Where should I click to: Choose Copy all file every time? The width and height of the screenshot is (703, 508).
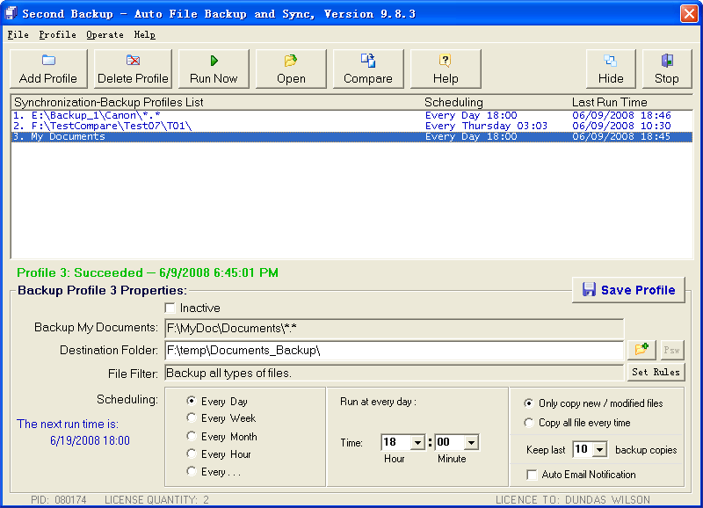[x=529, y=423]
